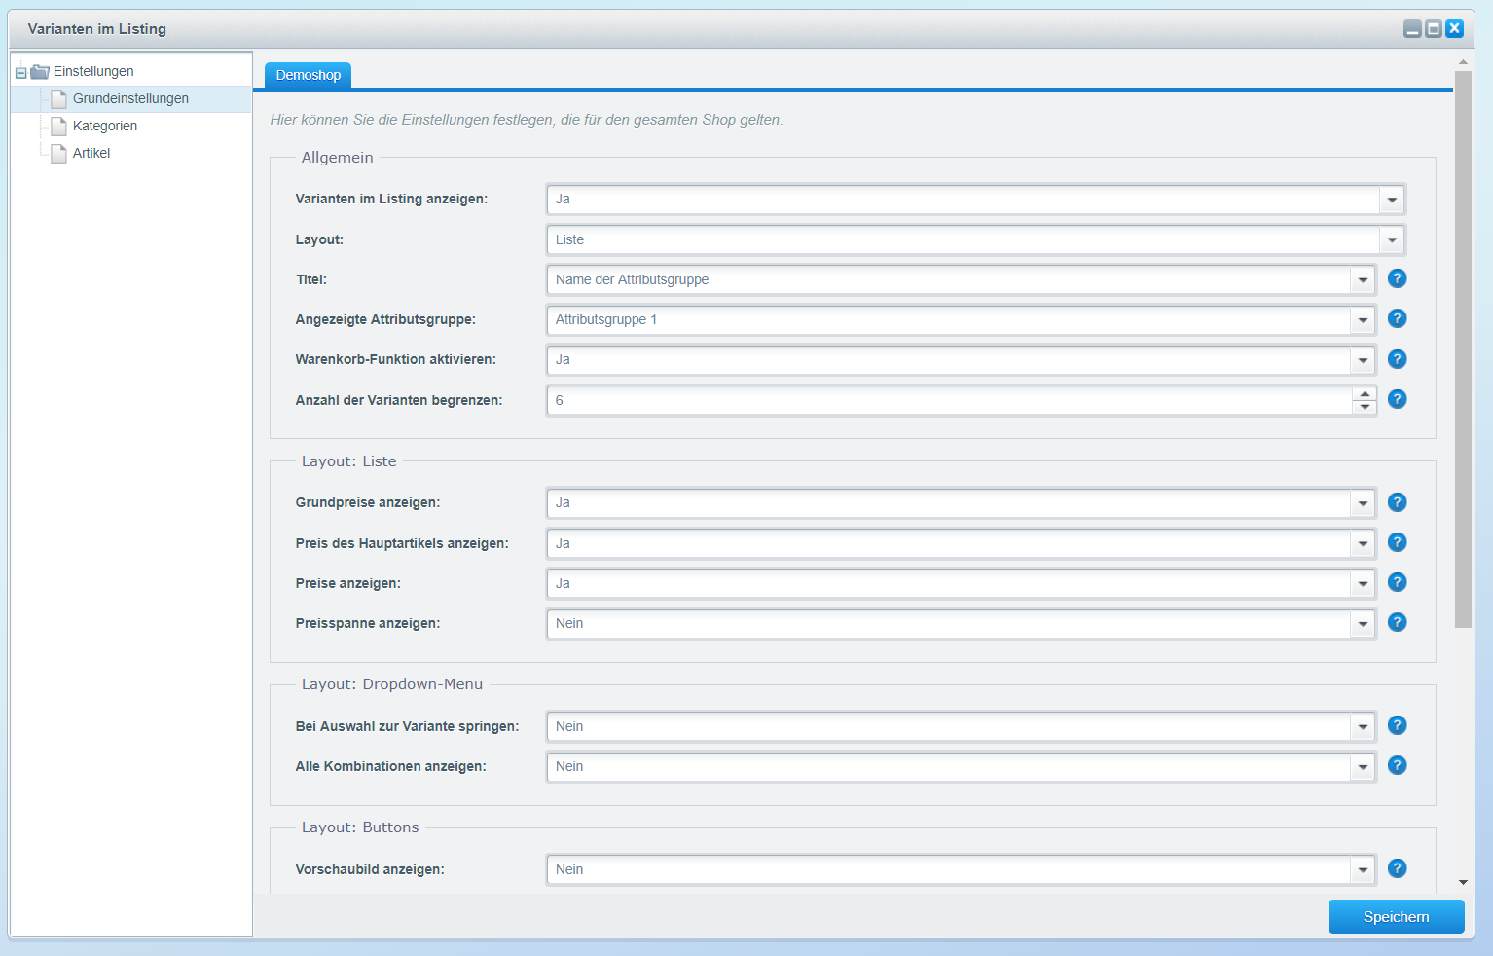Expand the Angezeigte Attributsgruppe dropdown
This screenshot has width=1493, height=956.
click(1363, 320)
